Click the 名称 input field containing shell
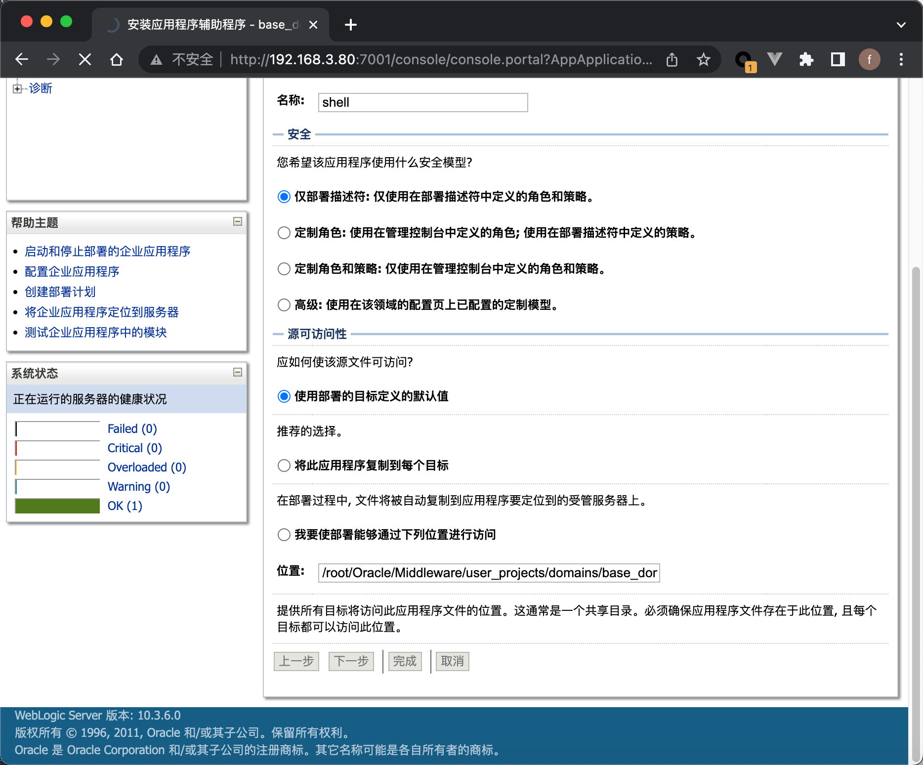923x765 pixels. (423, 102)
